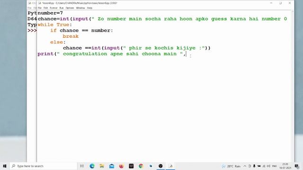The width and height of the screenshot is (303, 170).
Task: Click the ENG language indicator
Action: click(274, 166)
